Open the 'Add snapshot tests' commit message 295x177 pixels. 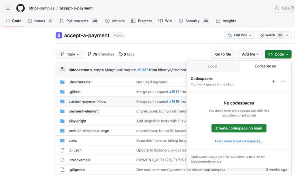coord(161,121)
